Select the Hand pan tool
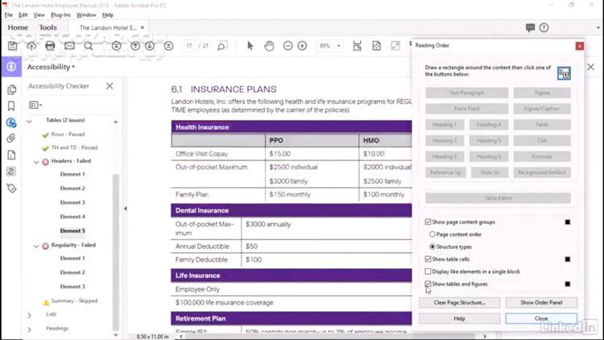This screenshot has height=340, width=604. [x=269, y=46]
